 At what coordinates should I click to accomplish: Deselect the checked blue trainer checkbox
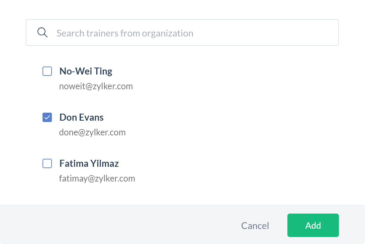47,117
